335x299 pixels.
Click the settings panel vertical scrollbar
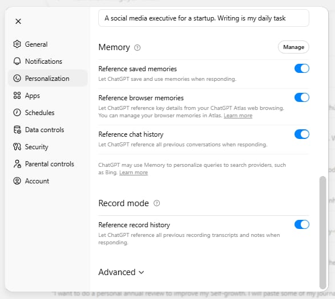coord(322,232)
